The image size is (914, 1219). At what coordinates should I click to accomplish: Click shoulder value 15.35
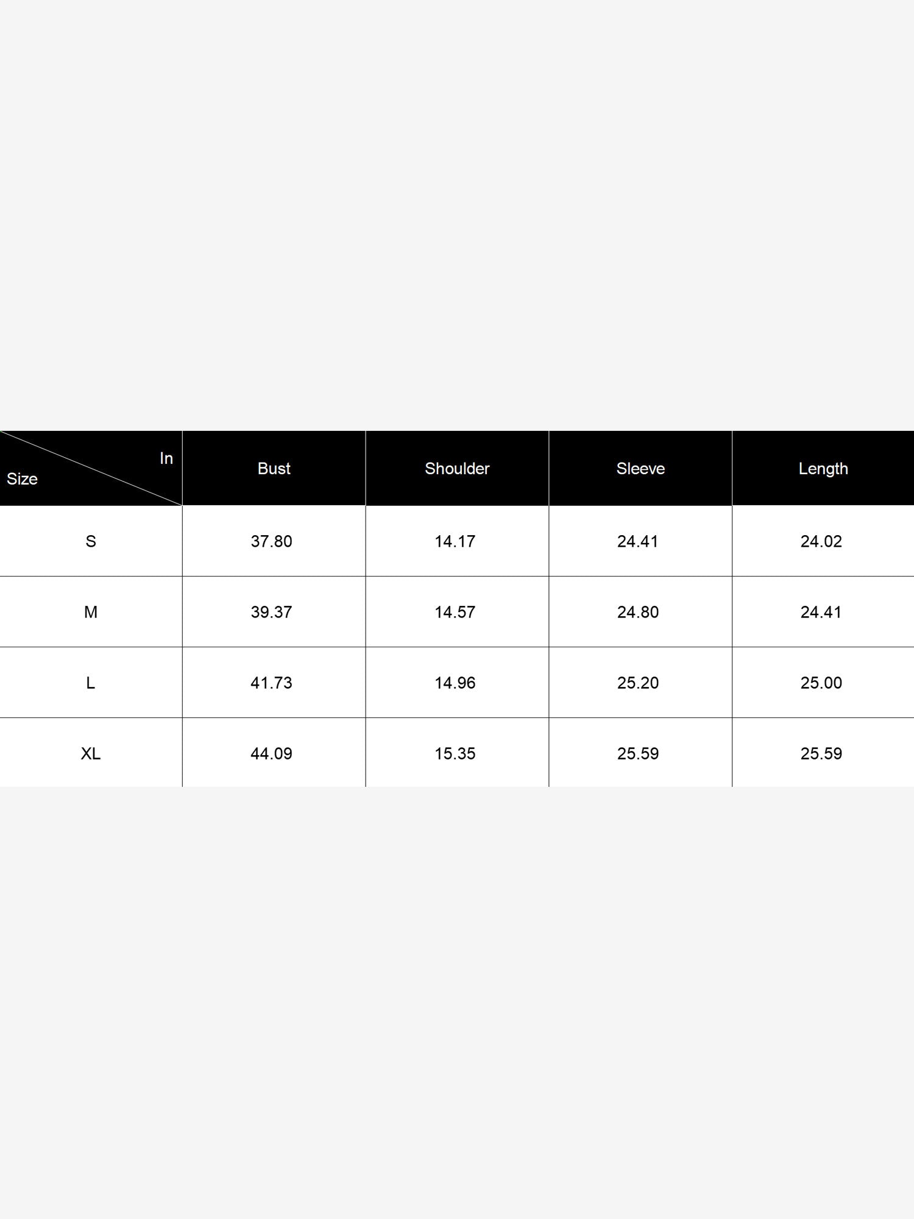pyautogui.click(x=455, y=753)
